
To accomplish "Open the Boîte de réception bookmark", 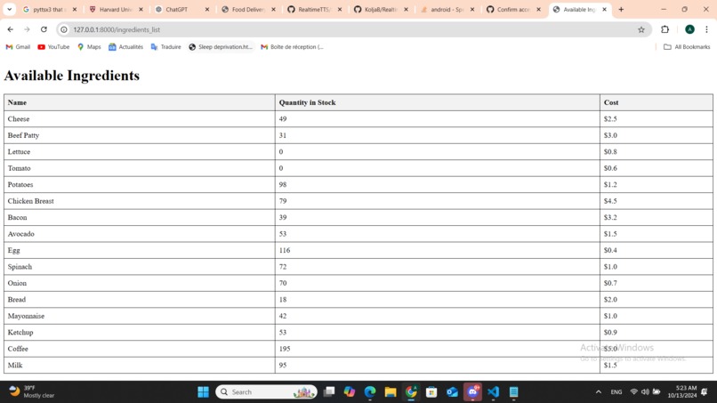I will (292, 46).
